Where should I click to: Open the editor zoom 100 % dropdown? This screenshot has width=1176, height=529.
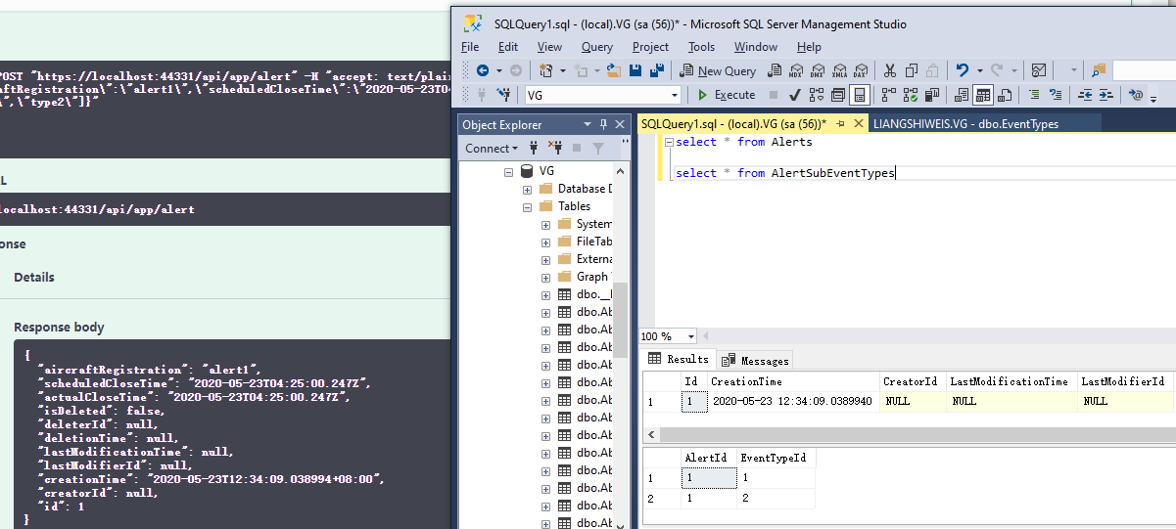point(691,336)
